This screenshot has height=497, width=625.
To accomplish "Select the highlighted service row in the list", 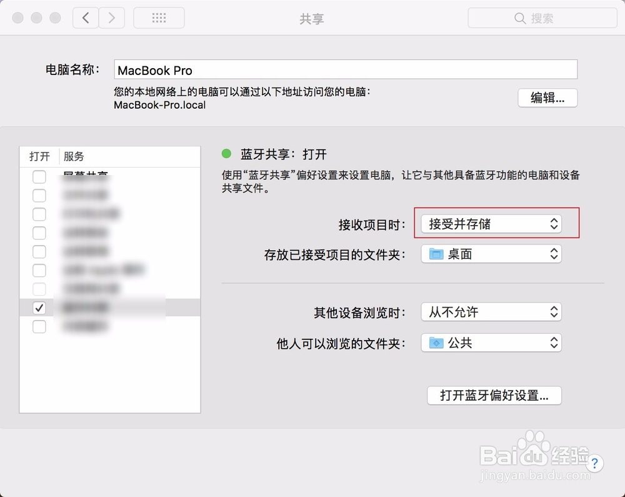I will point(110,308).
